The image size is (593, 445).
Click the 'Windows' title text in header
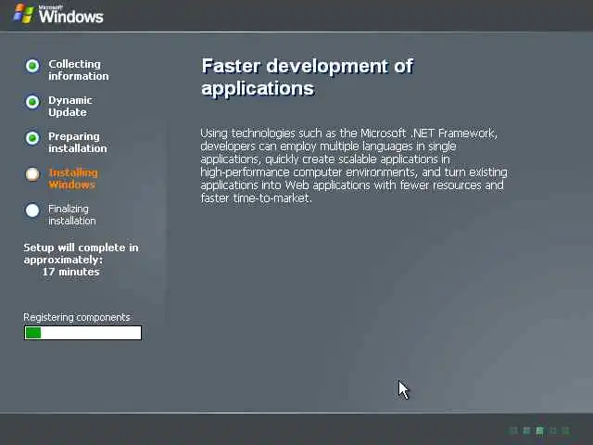tap(70, 17)
